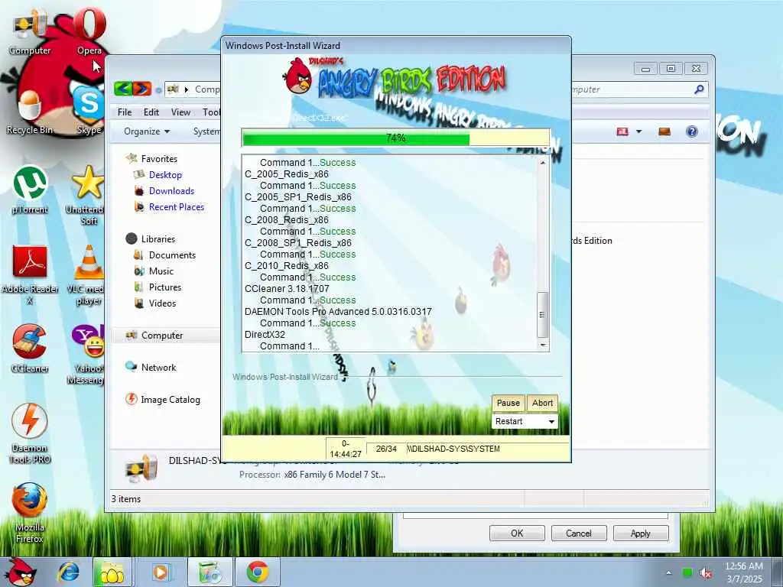
Task: Open Mozilla Firefox desktop icon
Action: click(x=30, y=512)
